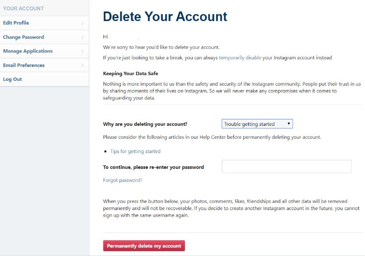
Task: Go to Change Password in sidebar
Action: tap(23, 37)
